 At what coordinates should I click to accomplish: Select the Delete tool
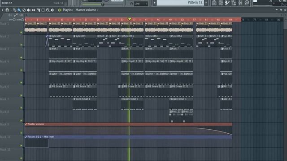click(x=24, y=10)
